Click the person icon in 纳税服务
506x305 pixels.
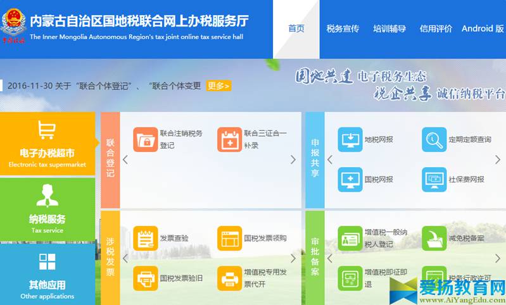click(47, 196)
